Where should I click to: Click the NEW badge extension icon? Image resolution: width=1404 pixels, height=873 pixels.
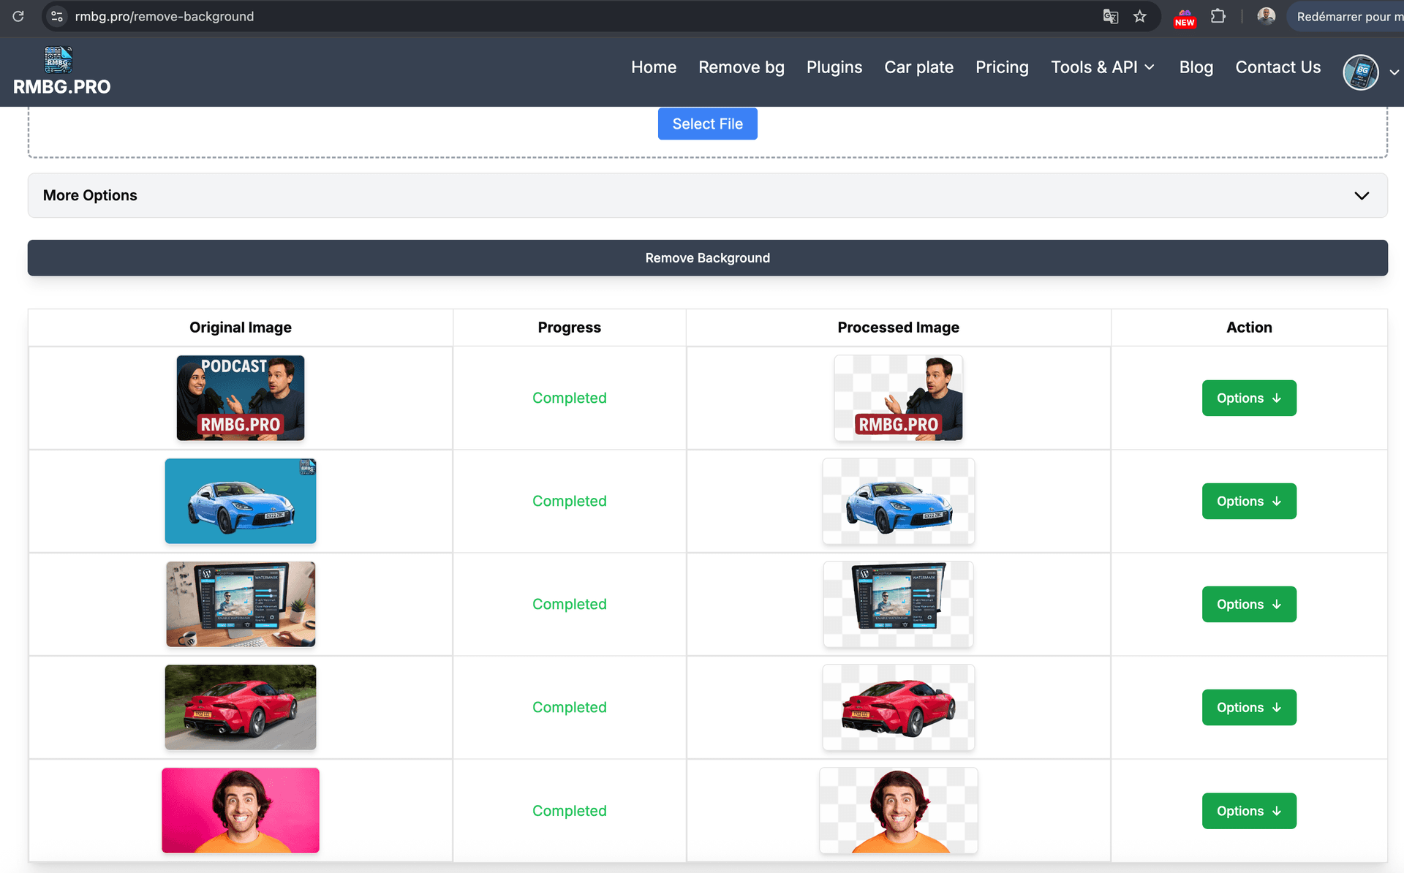(1185, 18)
